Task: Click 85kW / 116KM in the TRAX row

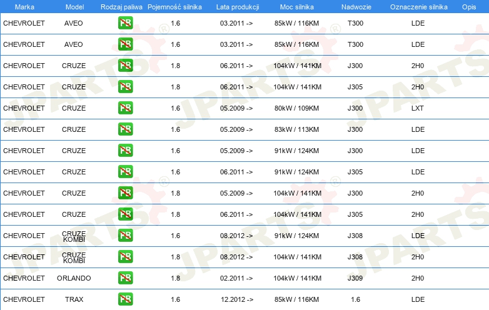Action: click(x=296, y=299)
